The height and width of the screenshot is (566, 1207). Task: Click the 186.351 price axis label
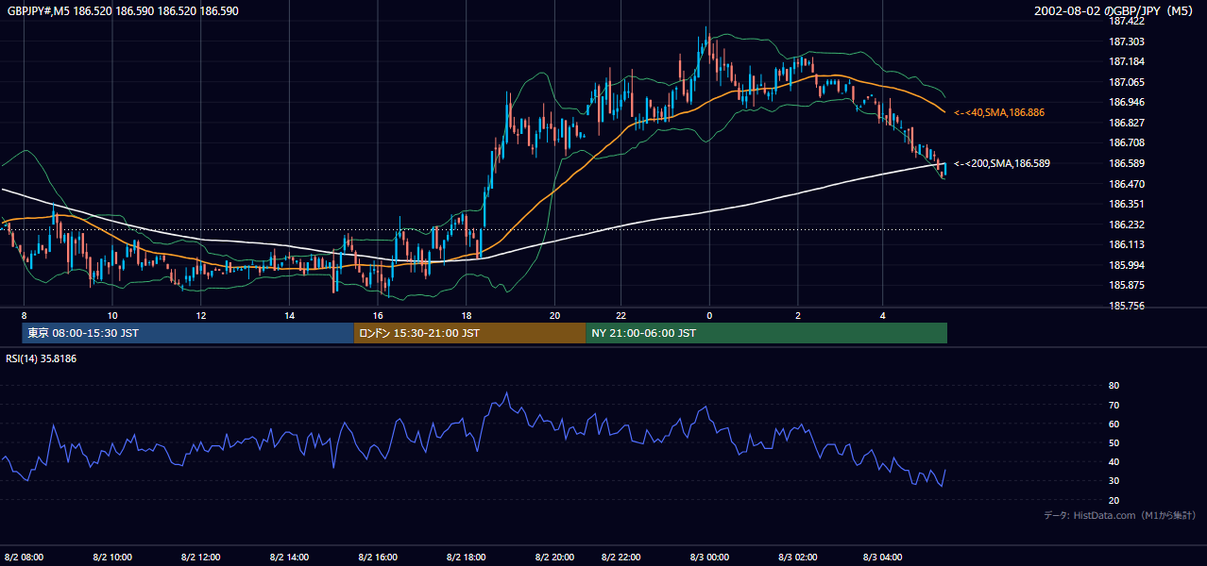1127,204
